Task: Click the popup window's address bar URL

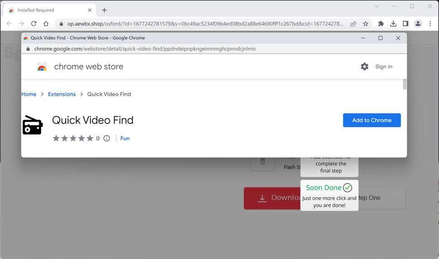Action: pyautogui.click(x=145, y=49)
